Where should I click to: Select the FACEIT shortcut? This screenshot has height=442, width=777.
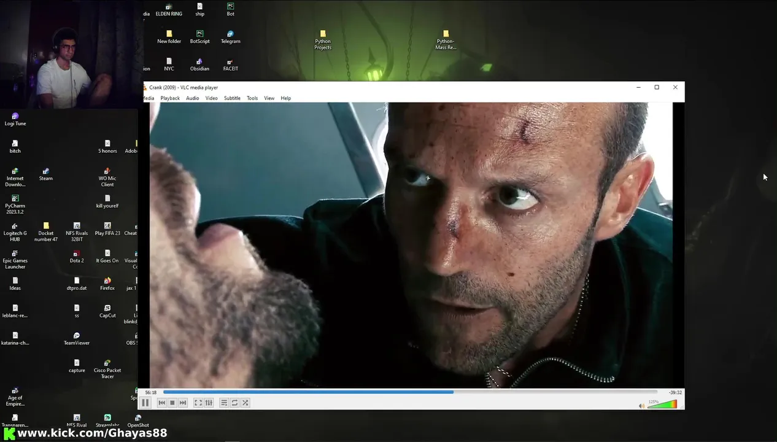[230, 64]
